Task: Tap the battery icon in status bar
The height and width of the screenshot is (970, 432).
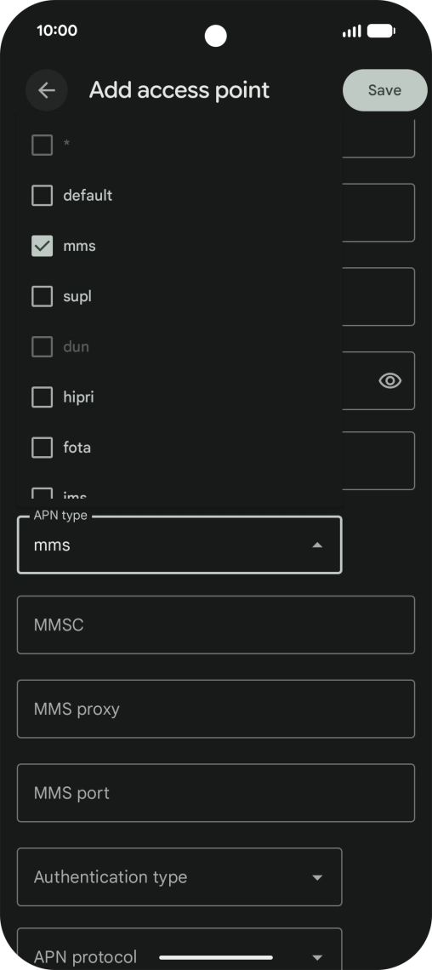Action: click(x=381, y=31)
